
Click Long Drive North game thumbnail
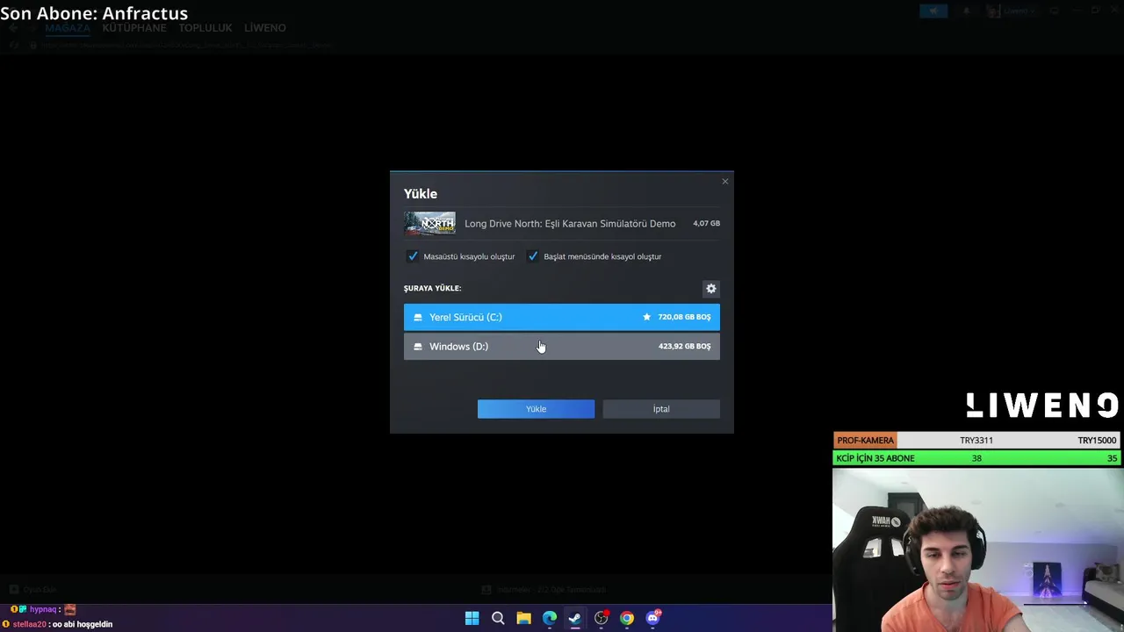tap(429, 224)
